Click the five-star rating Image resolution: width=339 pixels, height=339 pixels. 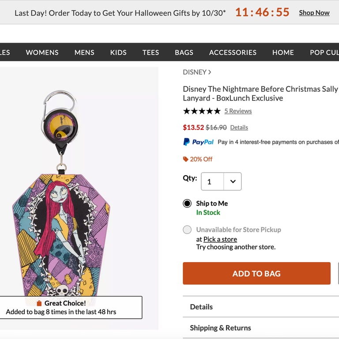tap(201, 111)
